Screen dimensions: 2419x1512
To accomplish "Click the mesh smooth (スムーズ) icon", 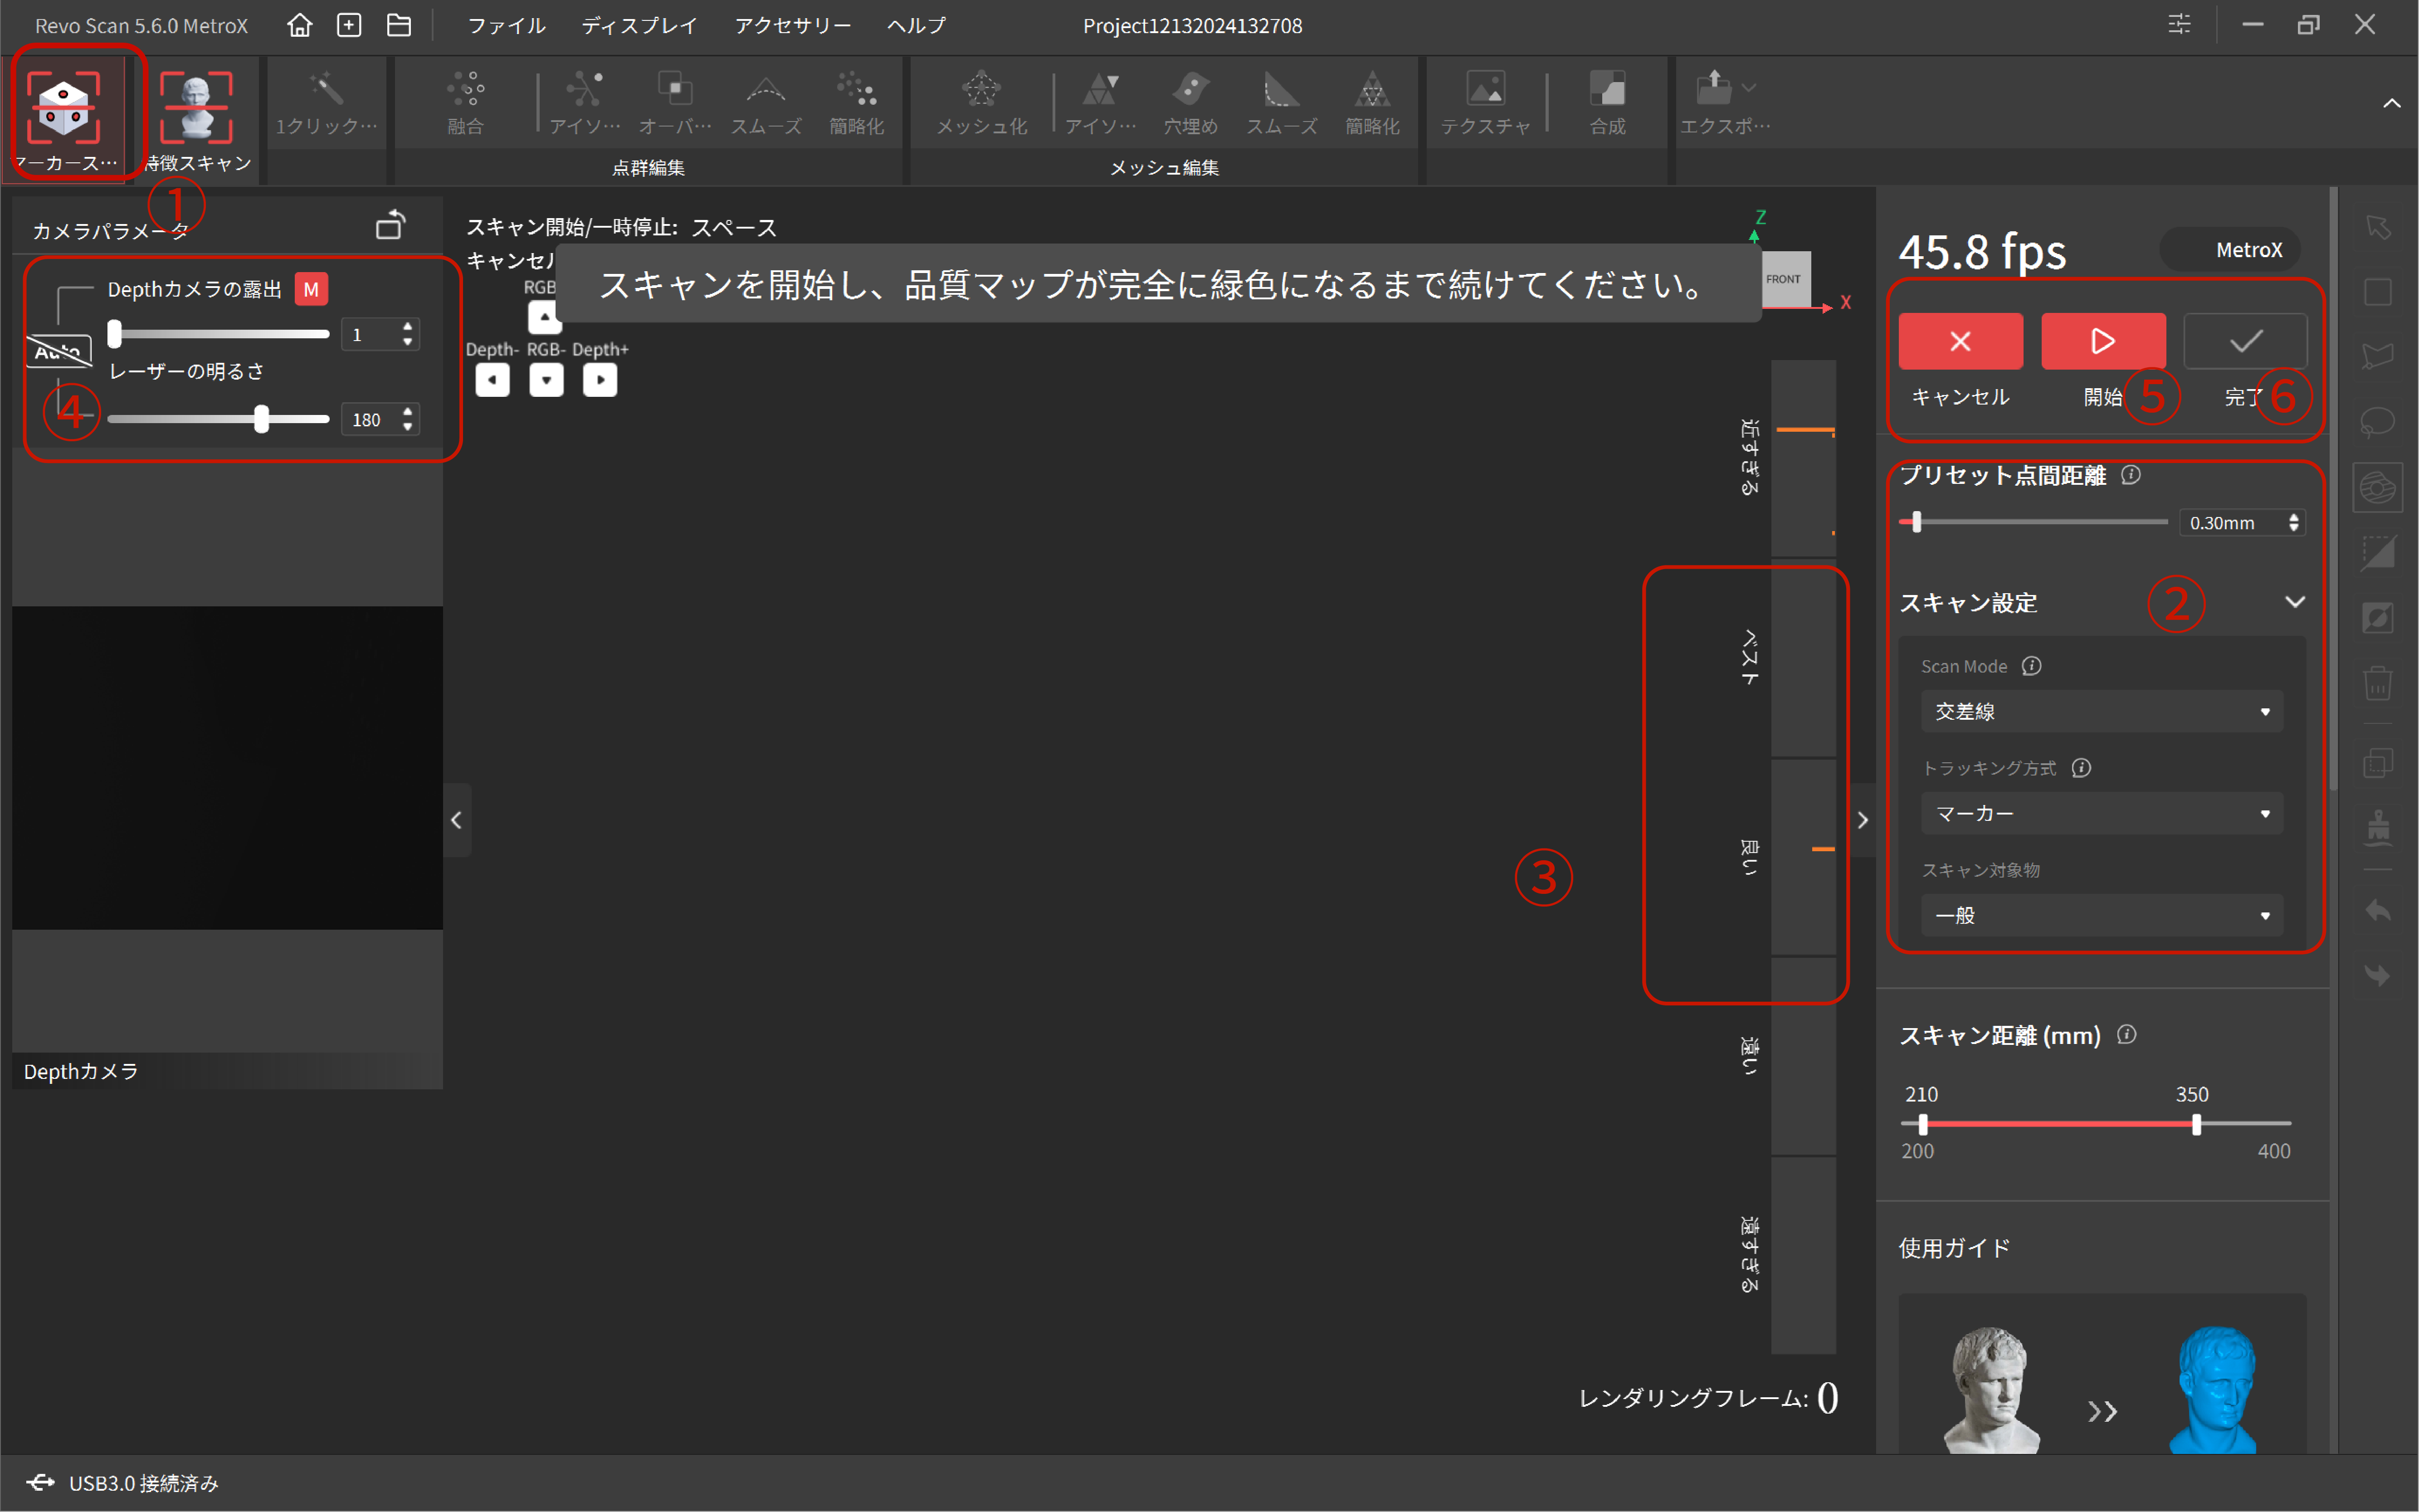I will pyautogui.click(x=1281, y=89).
